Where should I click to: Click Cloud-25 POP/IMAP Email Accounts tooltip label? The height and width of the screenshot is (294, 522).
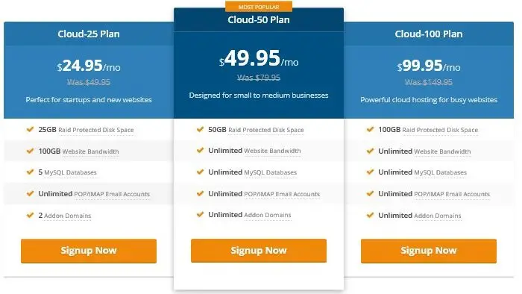(x=112, y=194)
